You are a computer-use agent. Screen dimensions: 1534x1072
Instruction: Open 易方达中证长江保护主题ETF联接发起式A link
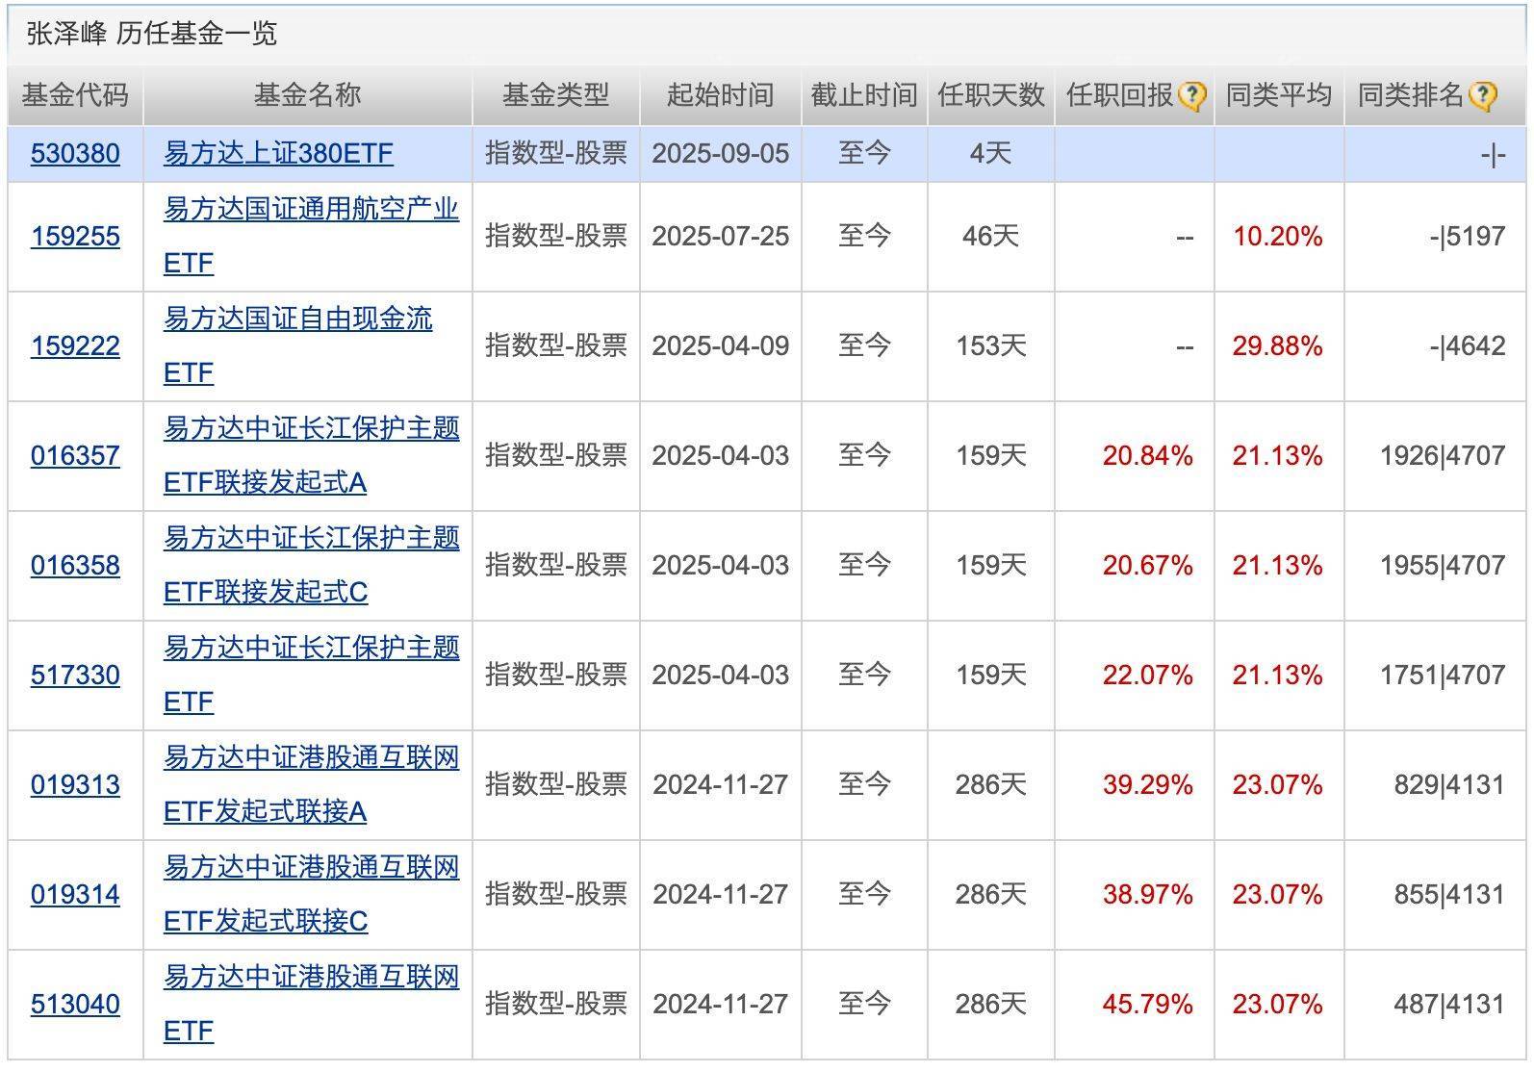311,455
